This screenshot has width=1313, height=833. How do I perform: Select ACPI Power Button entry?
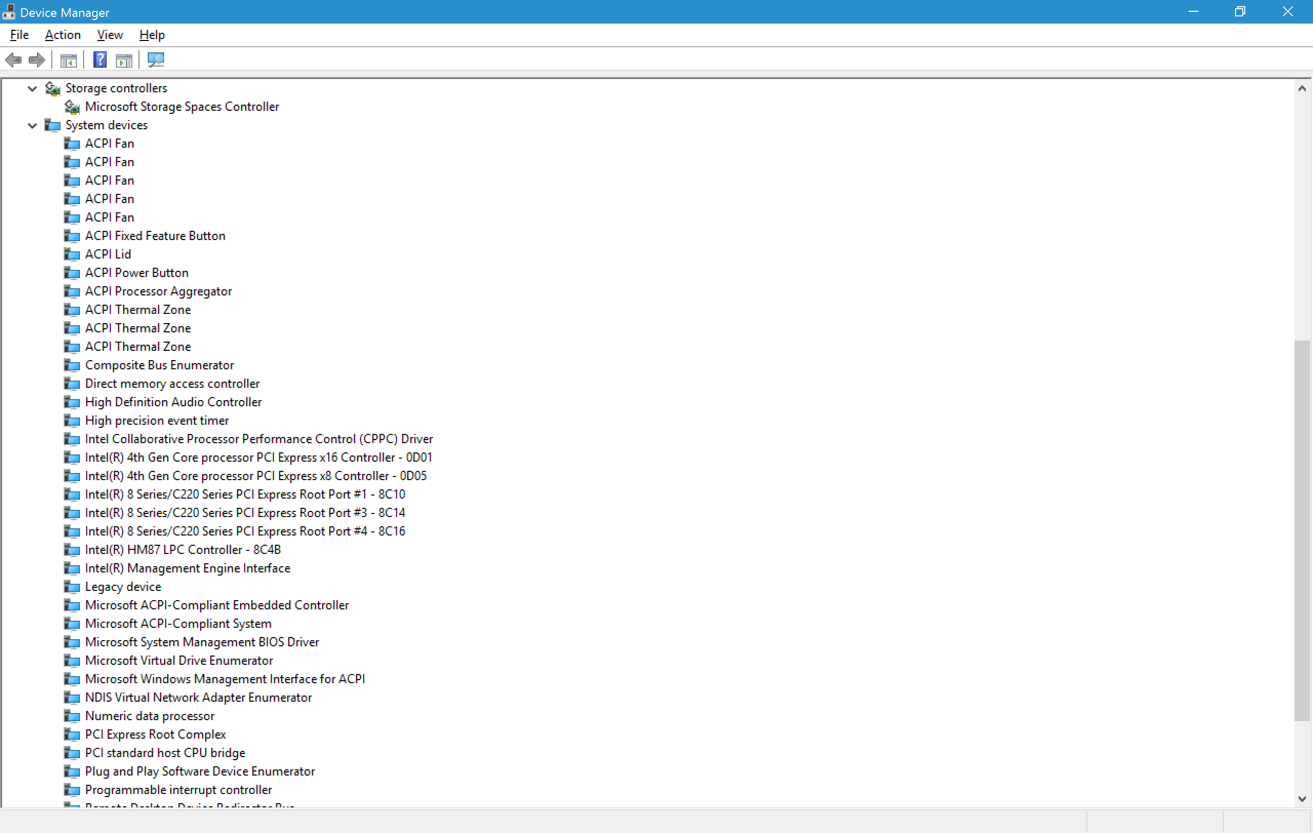tap(137, 273)
